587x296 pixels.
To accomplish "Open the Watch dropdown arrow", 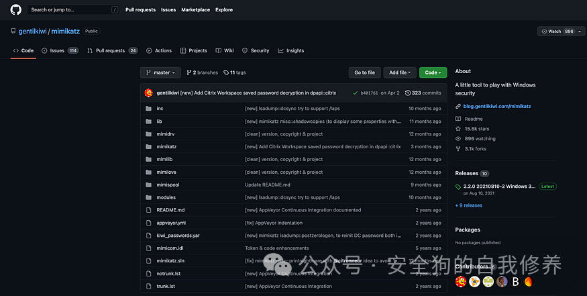I will [580, 32].
